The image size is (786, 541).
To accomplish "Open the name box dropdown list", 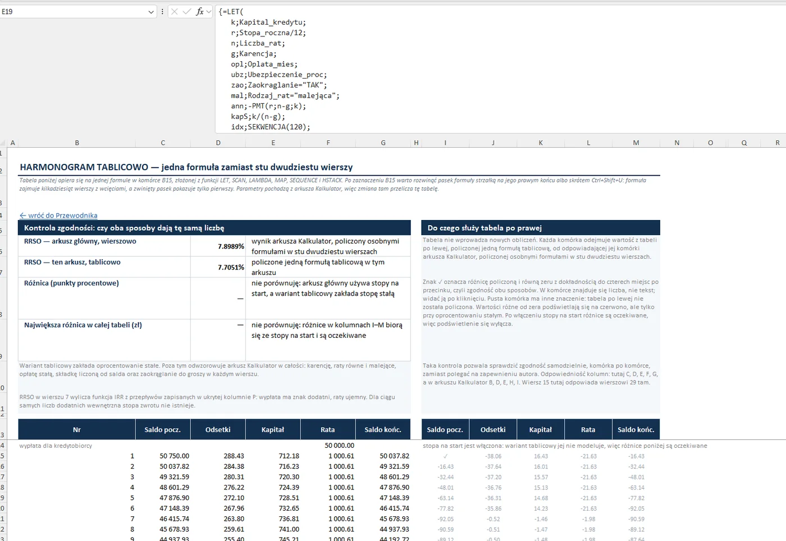I will point(151,11).
